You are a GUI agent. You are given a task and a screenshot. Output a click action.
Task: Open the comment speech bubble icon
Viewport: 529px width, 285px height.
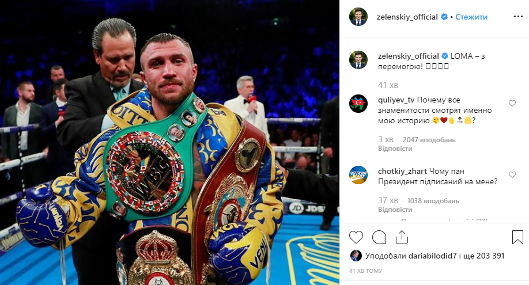379,237
